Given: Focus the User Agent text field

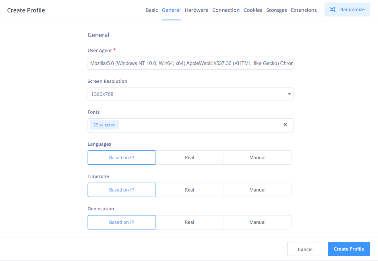Looking at the screenshot, I should pos(190,63).
